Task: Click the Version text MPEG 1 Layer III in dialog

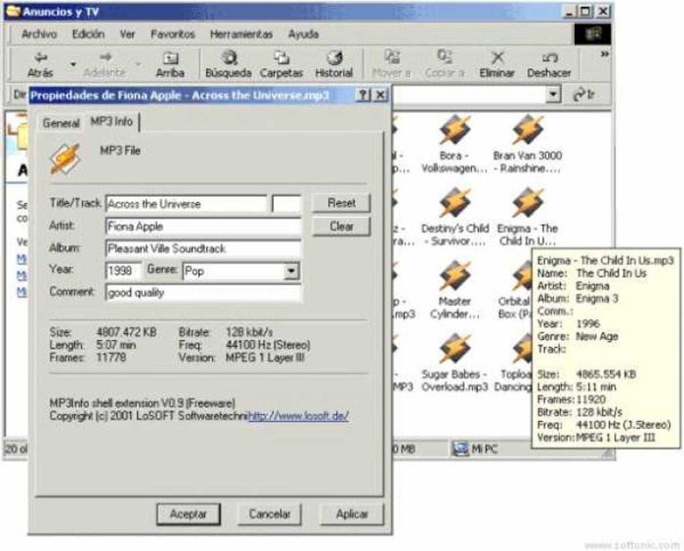Action: click(265, 358)
